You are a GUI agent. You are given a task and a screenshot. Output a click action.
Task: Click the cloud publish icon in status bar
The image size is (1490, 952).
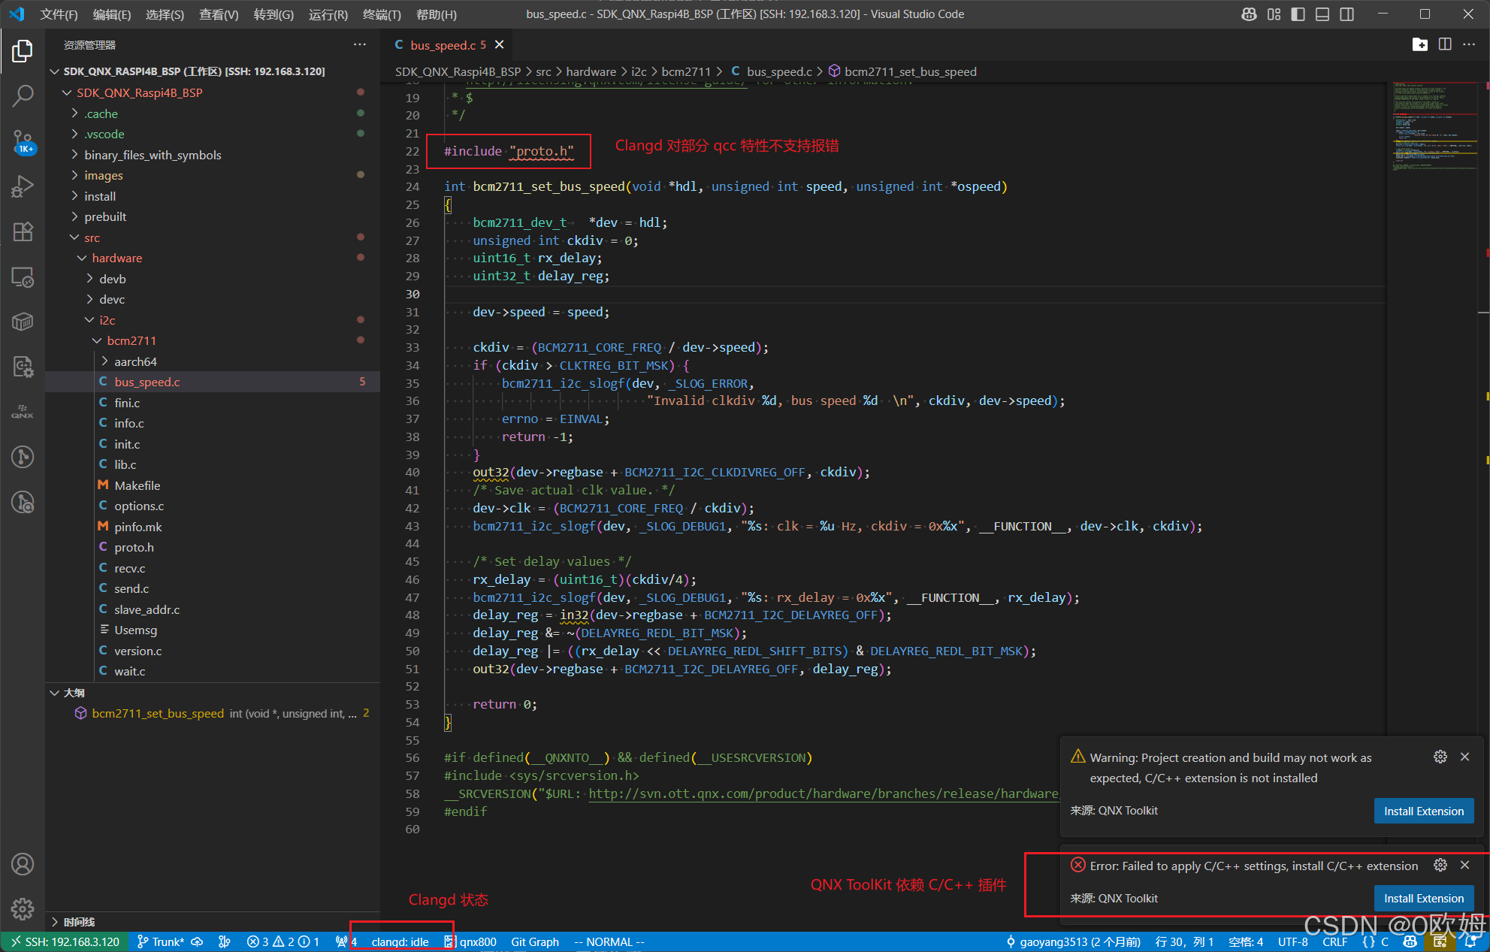pyautogui.click(x=197, y=941)
